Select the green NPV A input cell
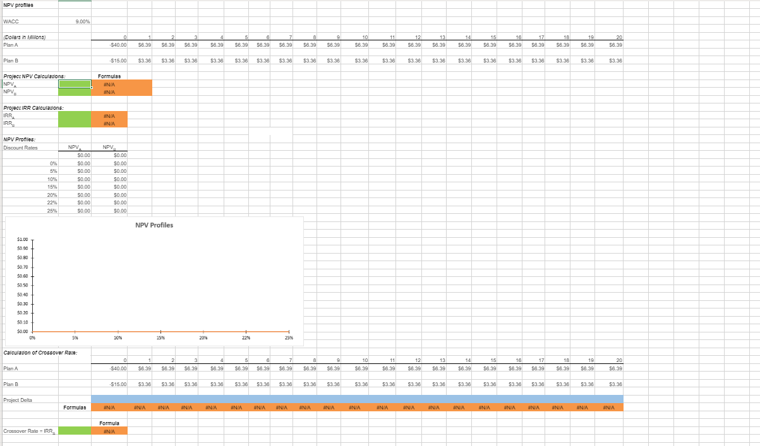 point(75,83)
